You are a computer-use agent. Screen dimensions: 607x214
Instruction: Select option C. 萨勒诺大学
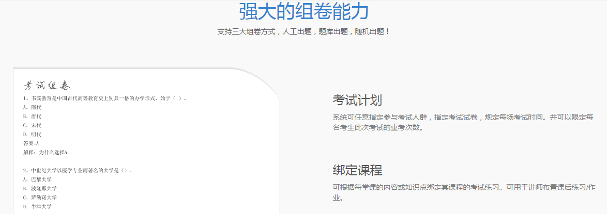tap(40, 197)
